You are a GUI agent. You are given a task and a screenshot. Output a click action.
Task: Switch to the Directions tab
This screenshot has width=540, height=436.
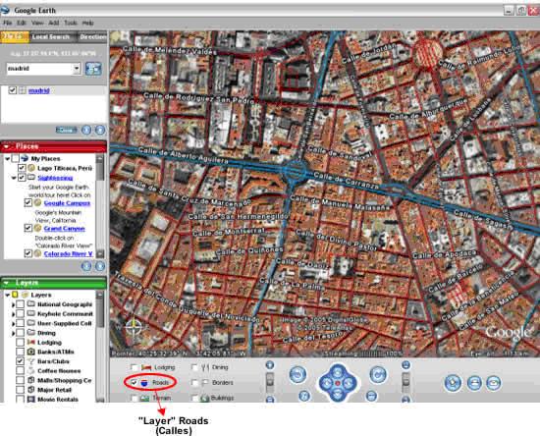[x=91, y=37]
